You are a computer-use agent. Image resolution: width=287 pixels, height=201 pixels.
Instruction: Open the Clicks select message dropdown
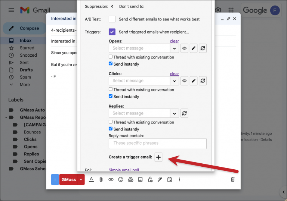[x=175, y=81]
